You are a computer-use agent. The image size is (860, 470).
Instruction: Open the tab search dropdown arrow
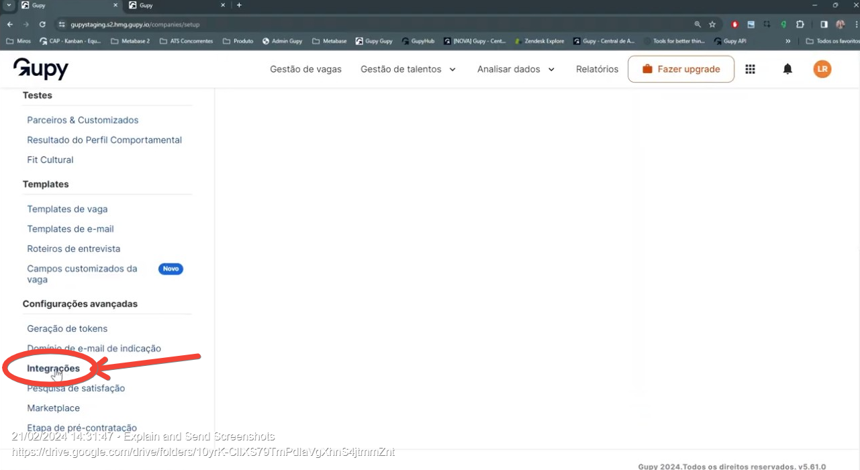9,5
